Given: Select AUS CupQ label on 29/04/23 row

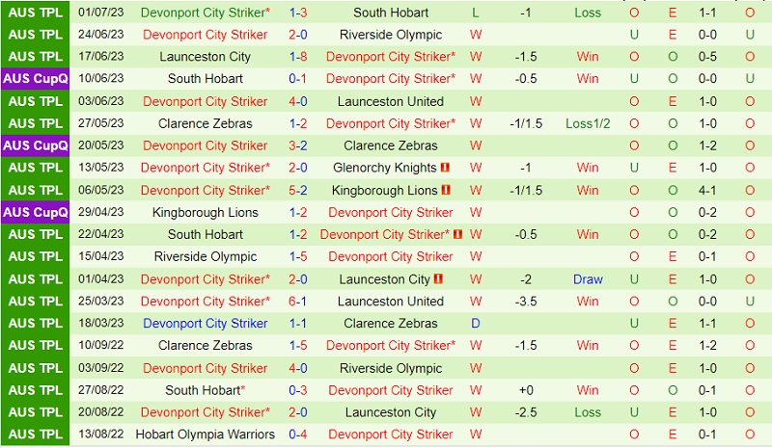Looking at the screenshot, I should tap(36, 212).
